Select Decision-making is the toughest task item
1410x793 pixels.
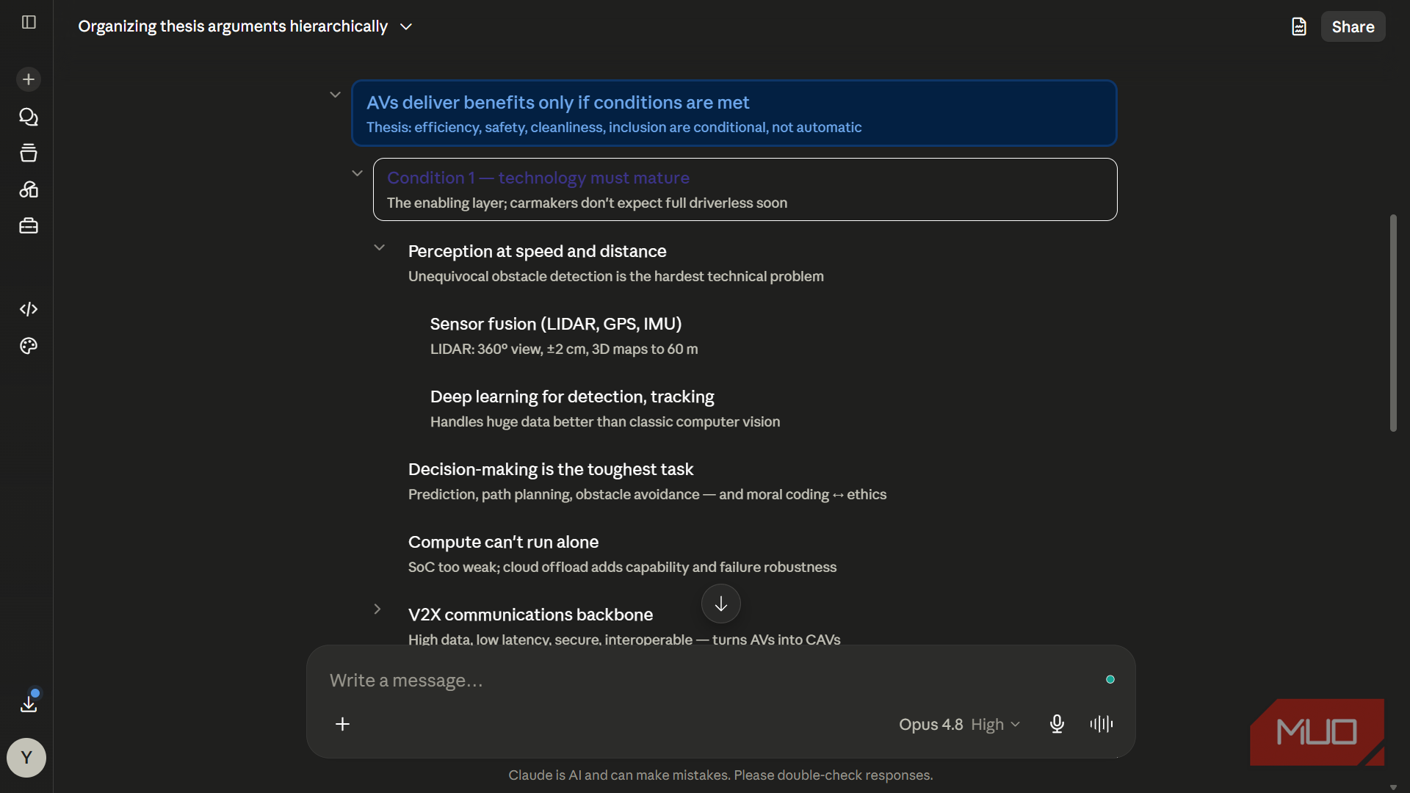point(551,469)
